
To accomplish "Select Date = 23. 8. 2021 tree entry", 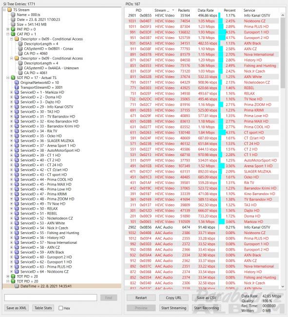I will point(38,20).
